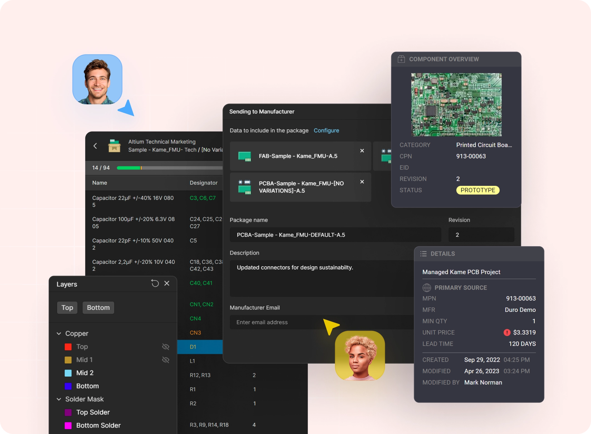Switch to the Bottom layers tab
The image size is (591, 434).
click(x=98, y=308)
